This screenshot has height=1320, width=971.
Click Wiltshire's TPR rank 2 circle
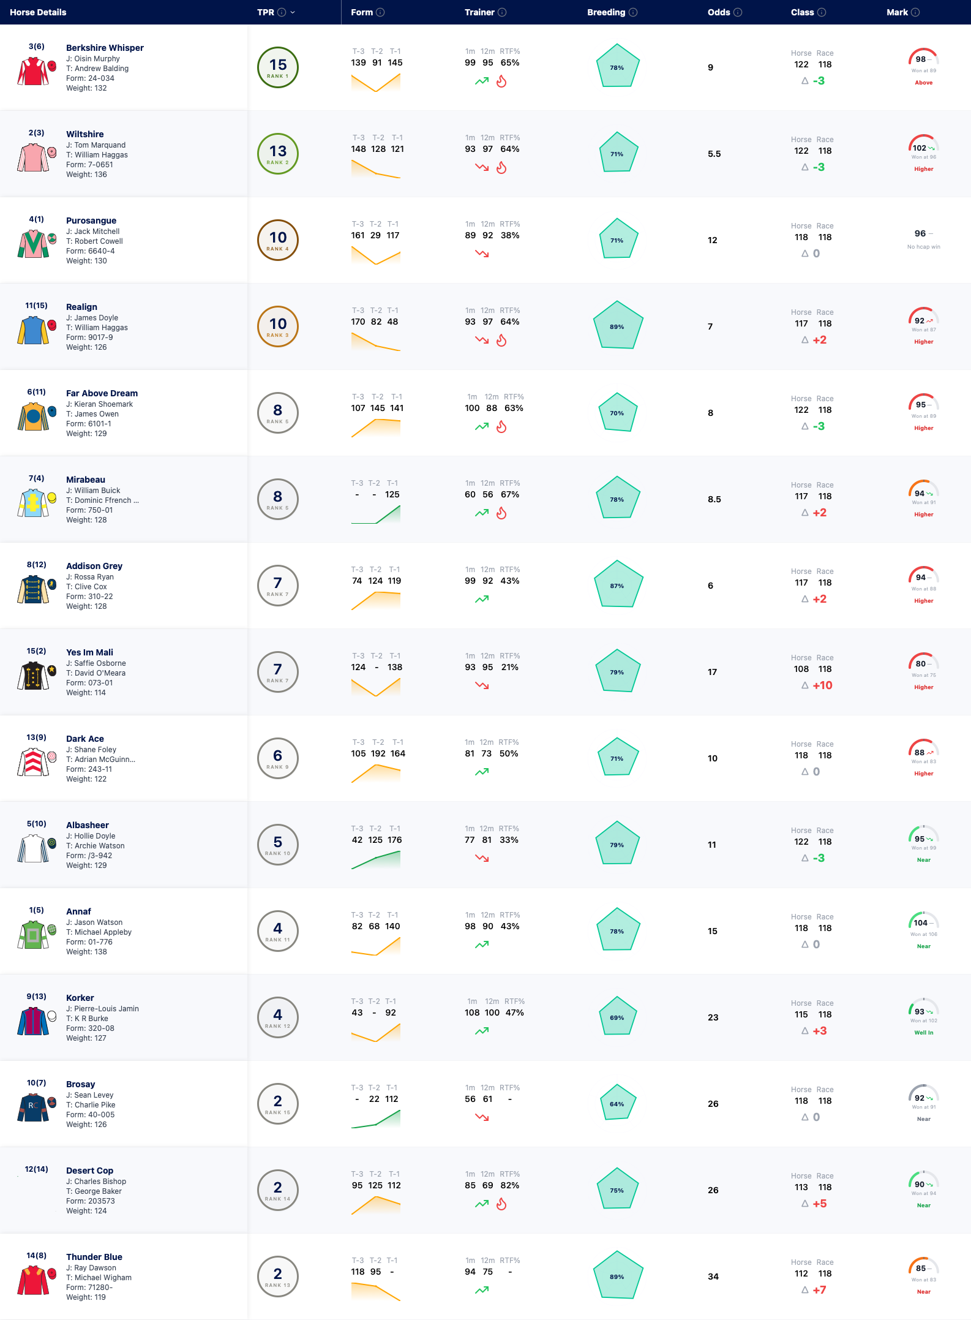[x=278, y=154]
